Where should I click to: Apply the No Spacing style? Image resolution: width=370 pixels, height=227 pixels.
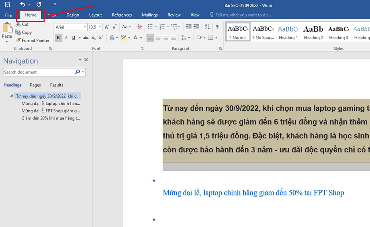click(263, 32)
